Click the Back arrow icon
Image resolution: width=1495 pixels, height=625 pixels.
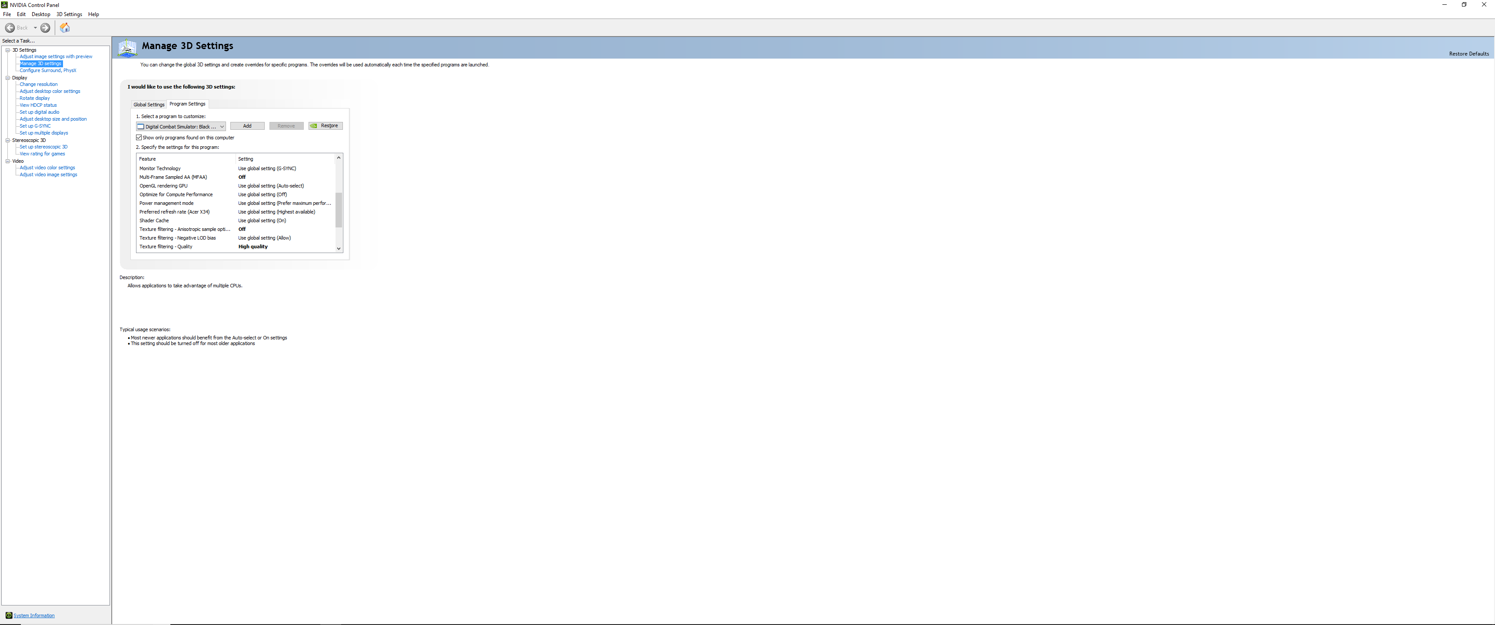tap(10, 28)
